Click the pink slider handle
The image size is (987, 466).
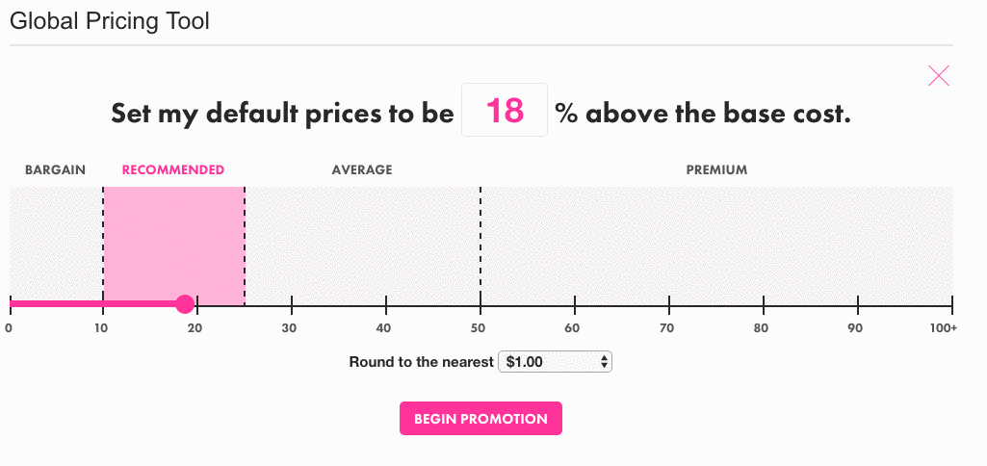[185, 304]
